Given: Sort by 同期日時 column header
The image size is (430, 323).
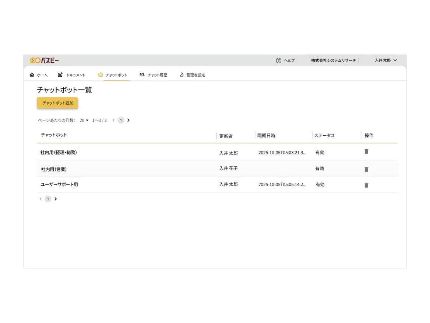Looking at the screenshot, I should (x=266, y=135).
